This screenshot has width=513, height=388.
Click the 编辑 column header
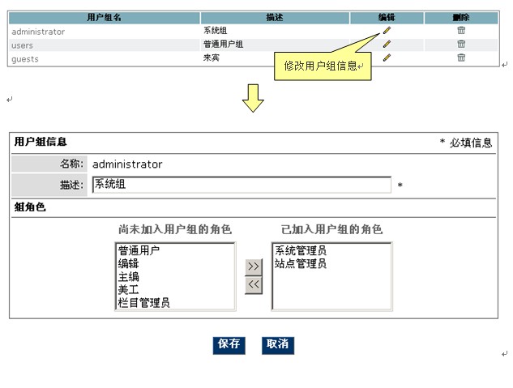(x=387, y=18)
